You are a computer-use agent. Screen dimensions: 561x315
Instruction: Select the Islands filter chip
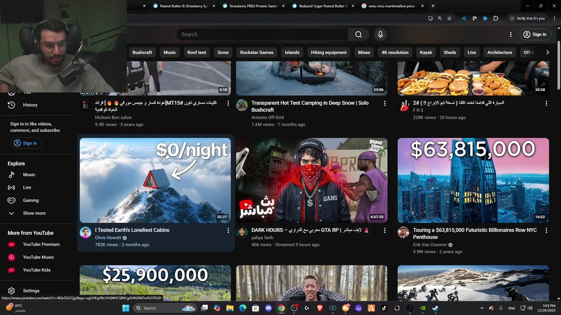tap(292, 52)
